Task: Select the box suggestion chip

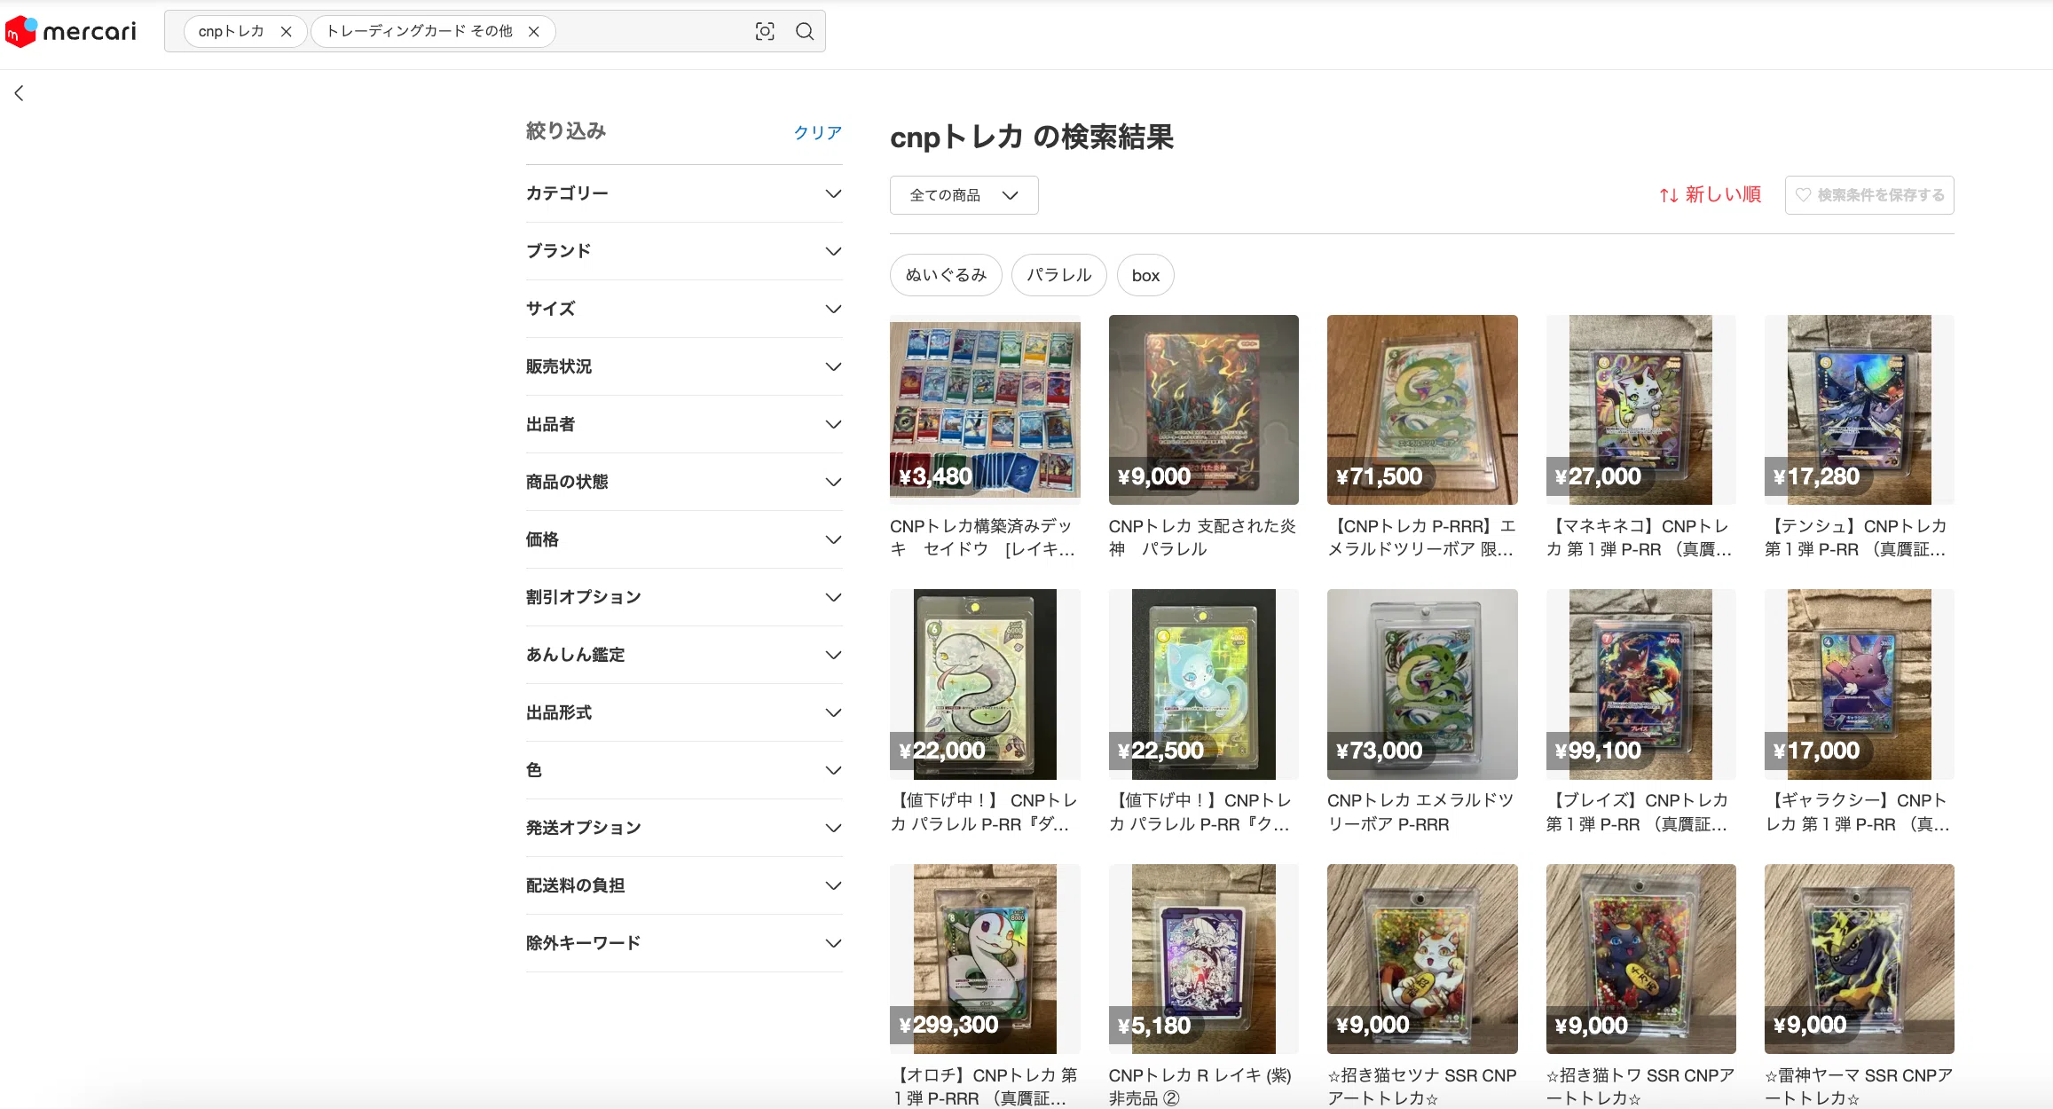Action: [x=1145, y=275]
